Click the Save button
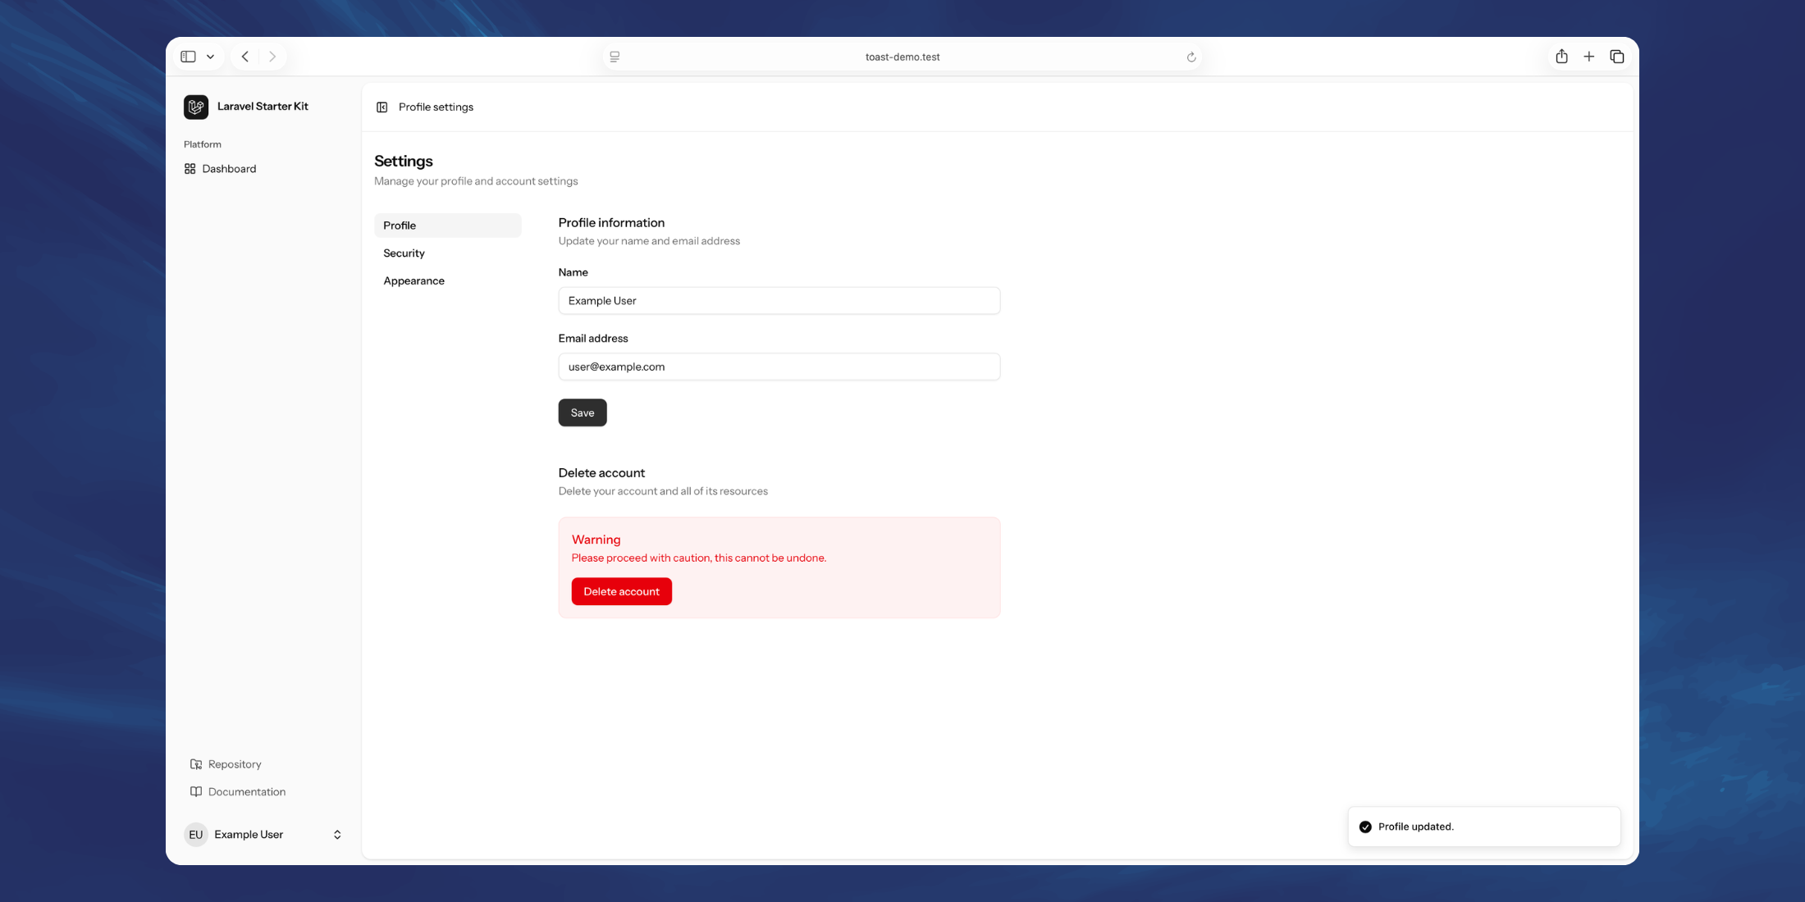This screenshot has height=902, width=1805. coord(582,412)
